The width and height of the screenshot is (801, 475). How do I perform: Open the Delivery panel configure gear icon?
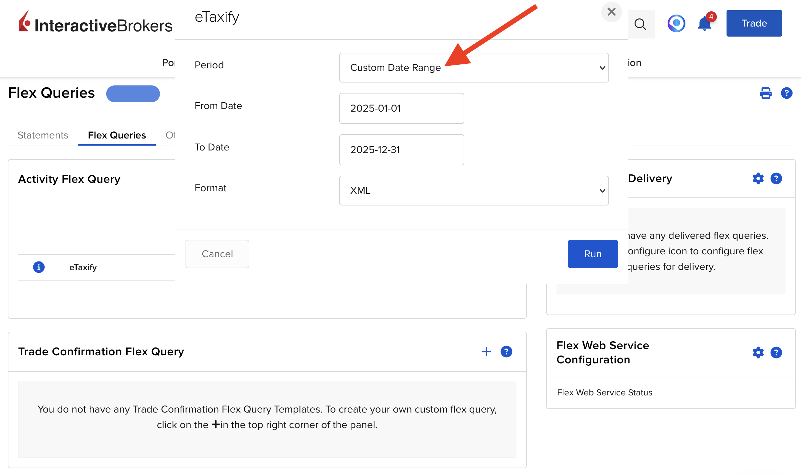[x=758, y=179]
